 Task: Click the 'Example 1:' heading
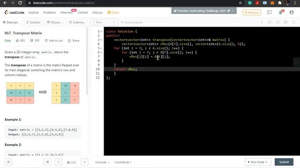click(13, 119)
